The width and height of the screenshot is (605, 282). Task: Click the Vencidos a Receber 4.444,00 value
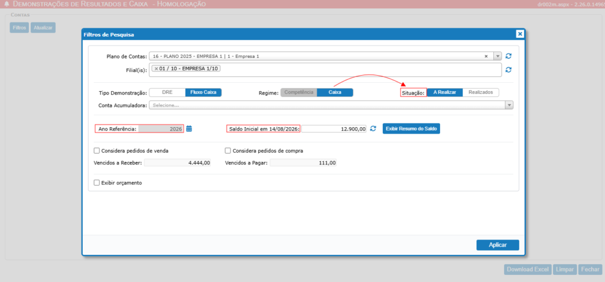click(x=177, y=163)
